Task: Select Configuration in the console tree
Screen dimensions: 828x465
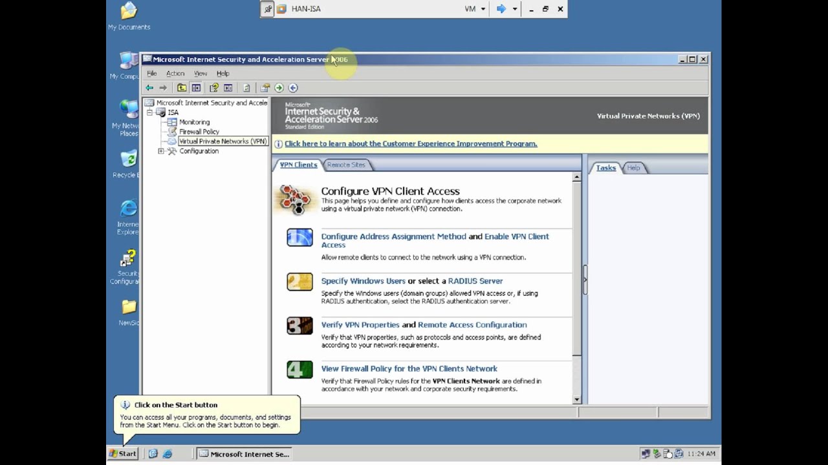Action: pyautogui.click(x=199, y=151)
